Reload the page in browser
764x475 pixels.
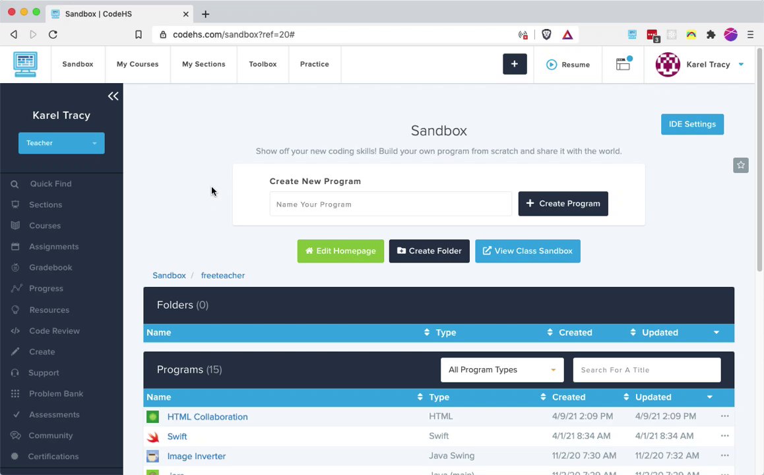click(x=53, y=34)
